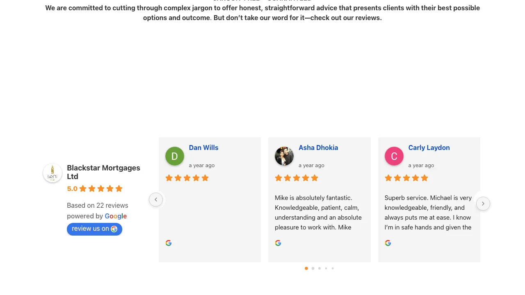Click Google icon in Carly Laydon's review card
Viewport: 525px width, 295px height.
click(x=388, y=243)
